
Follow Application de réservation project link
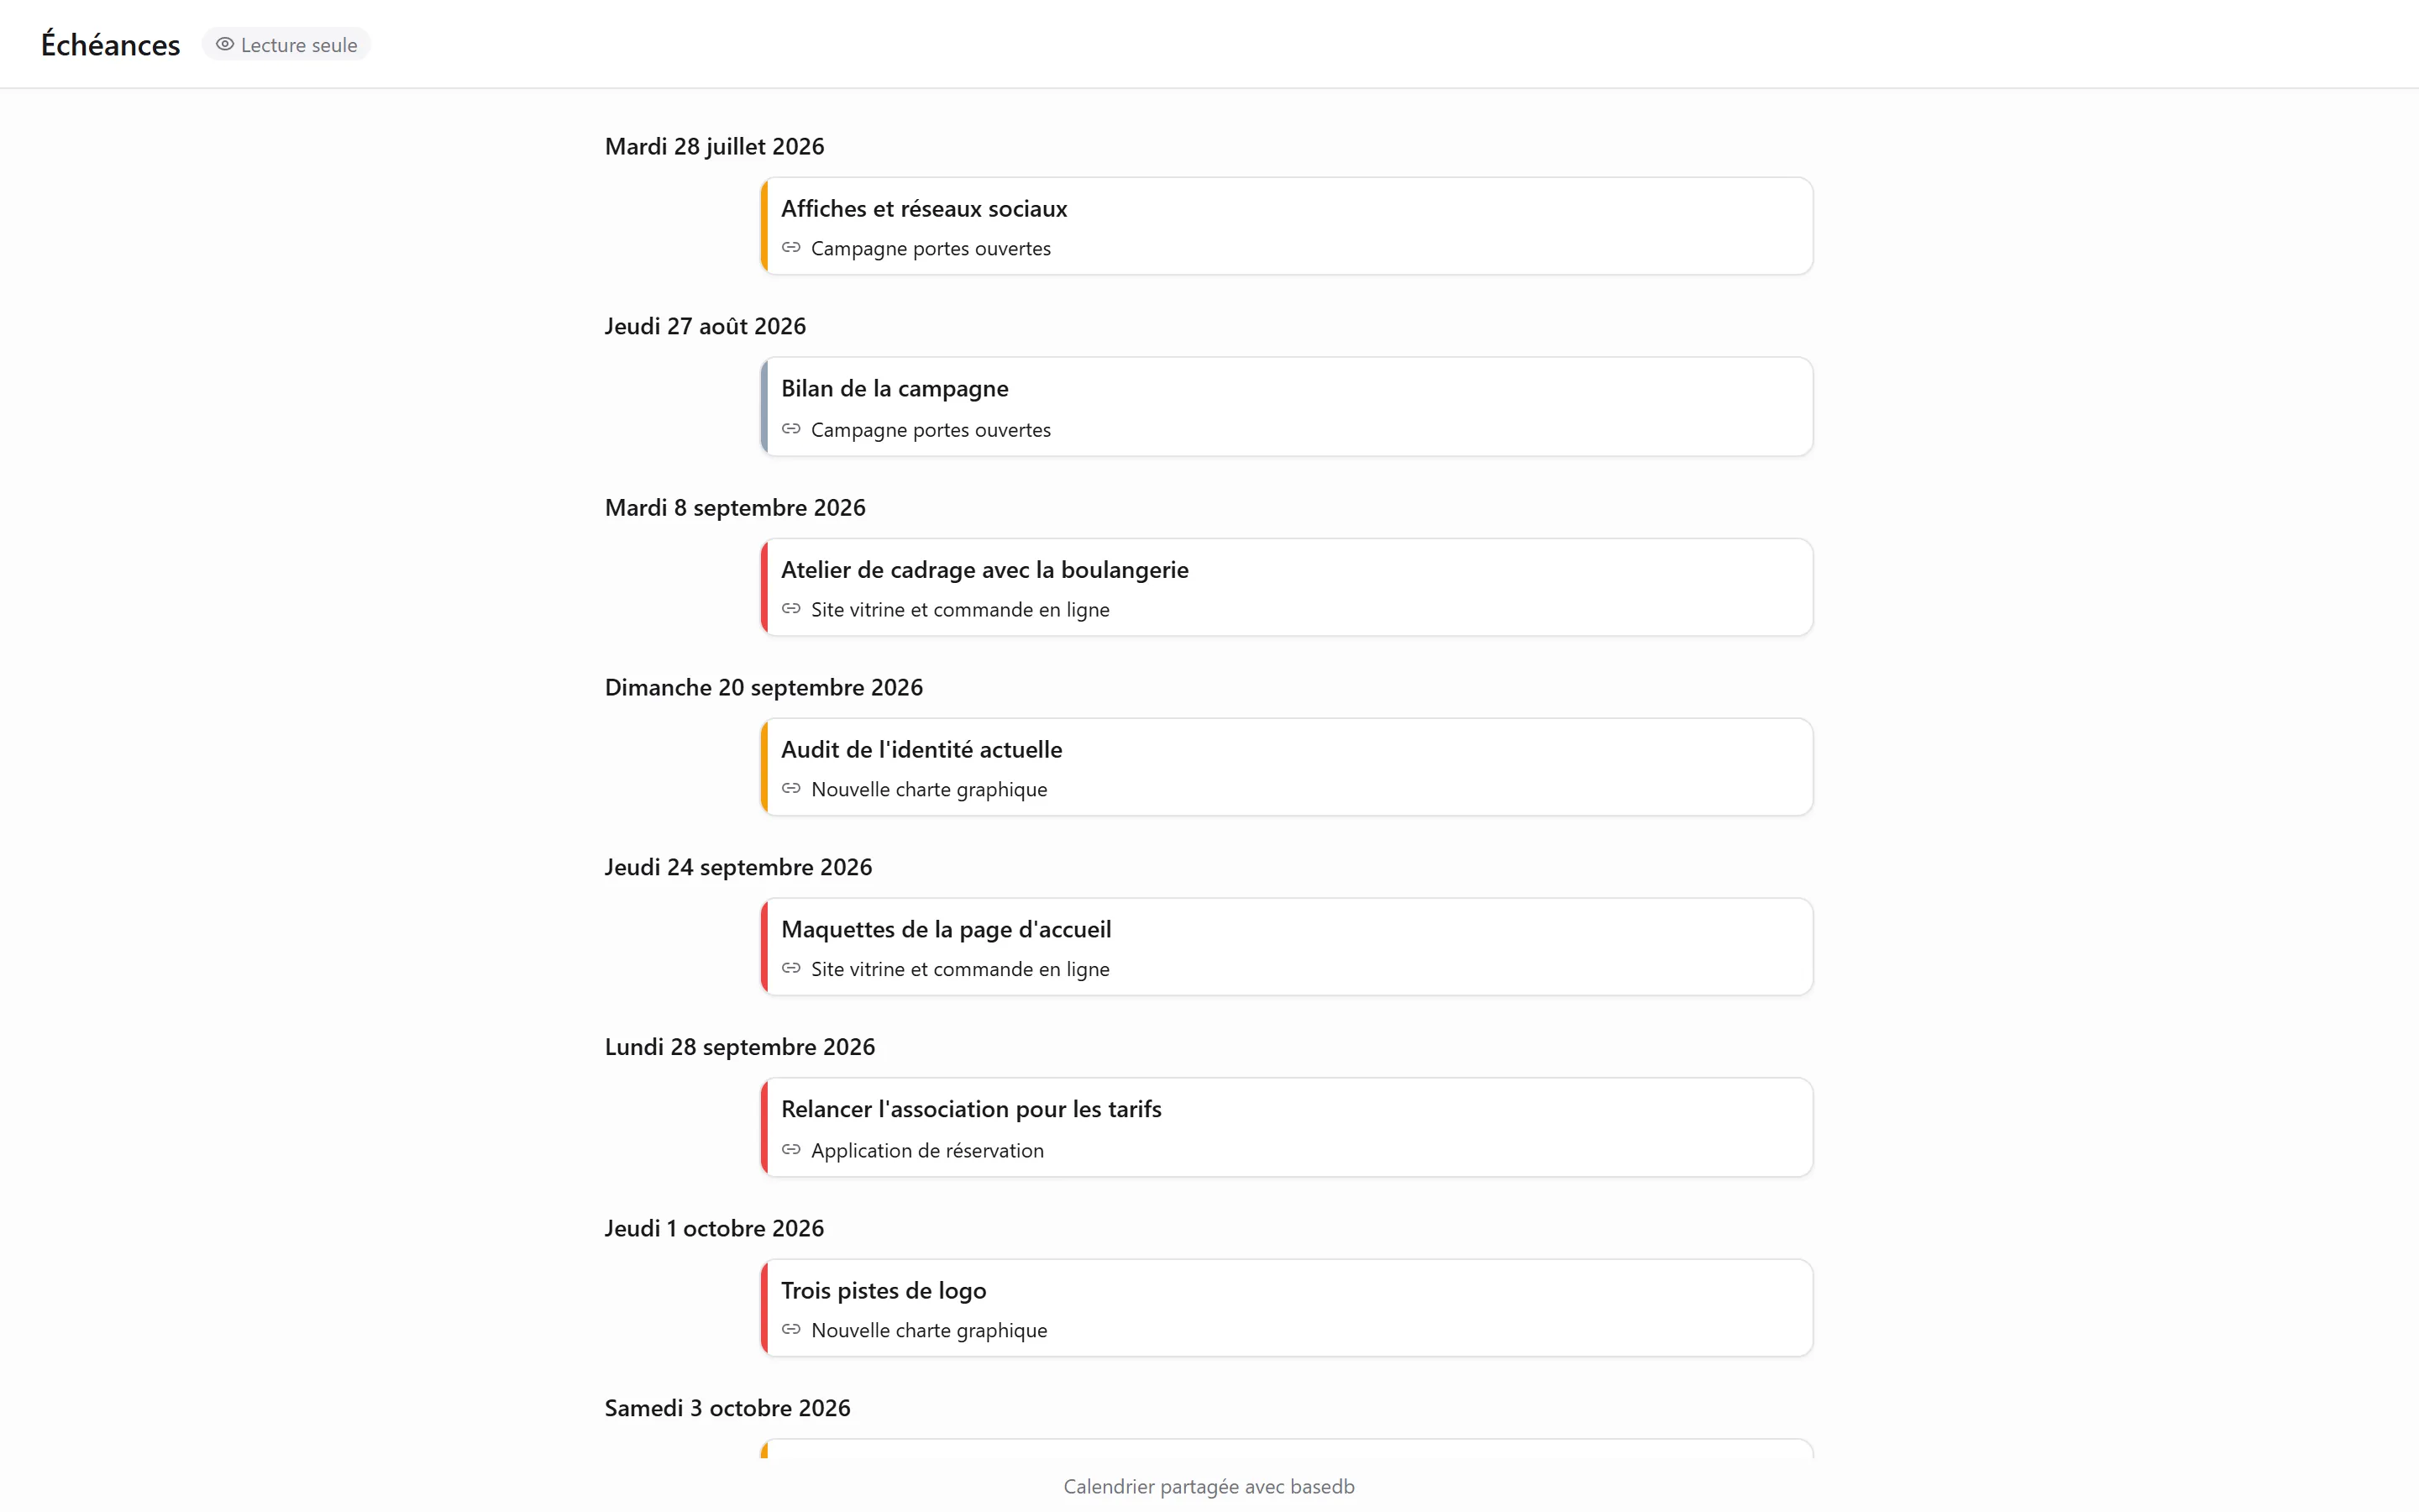pyautogui.click(x=926, y=1150)
